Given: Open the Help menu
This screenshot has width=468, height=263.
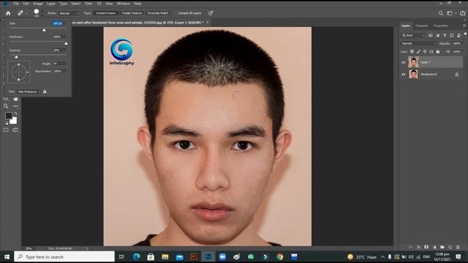Looking at the screenshot, I should 137,4.
